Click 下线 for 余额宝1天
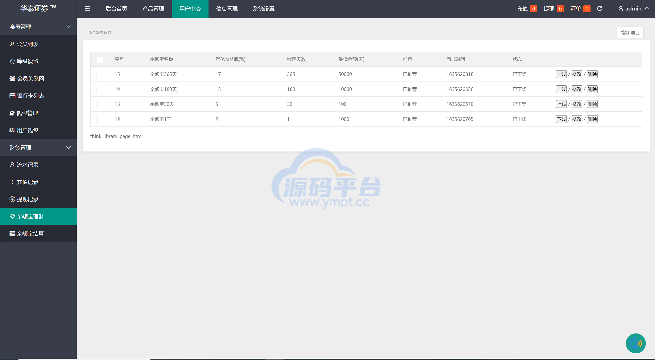The image size is (655, 360). point(561,119)
